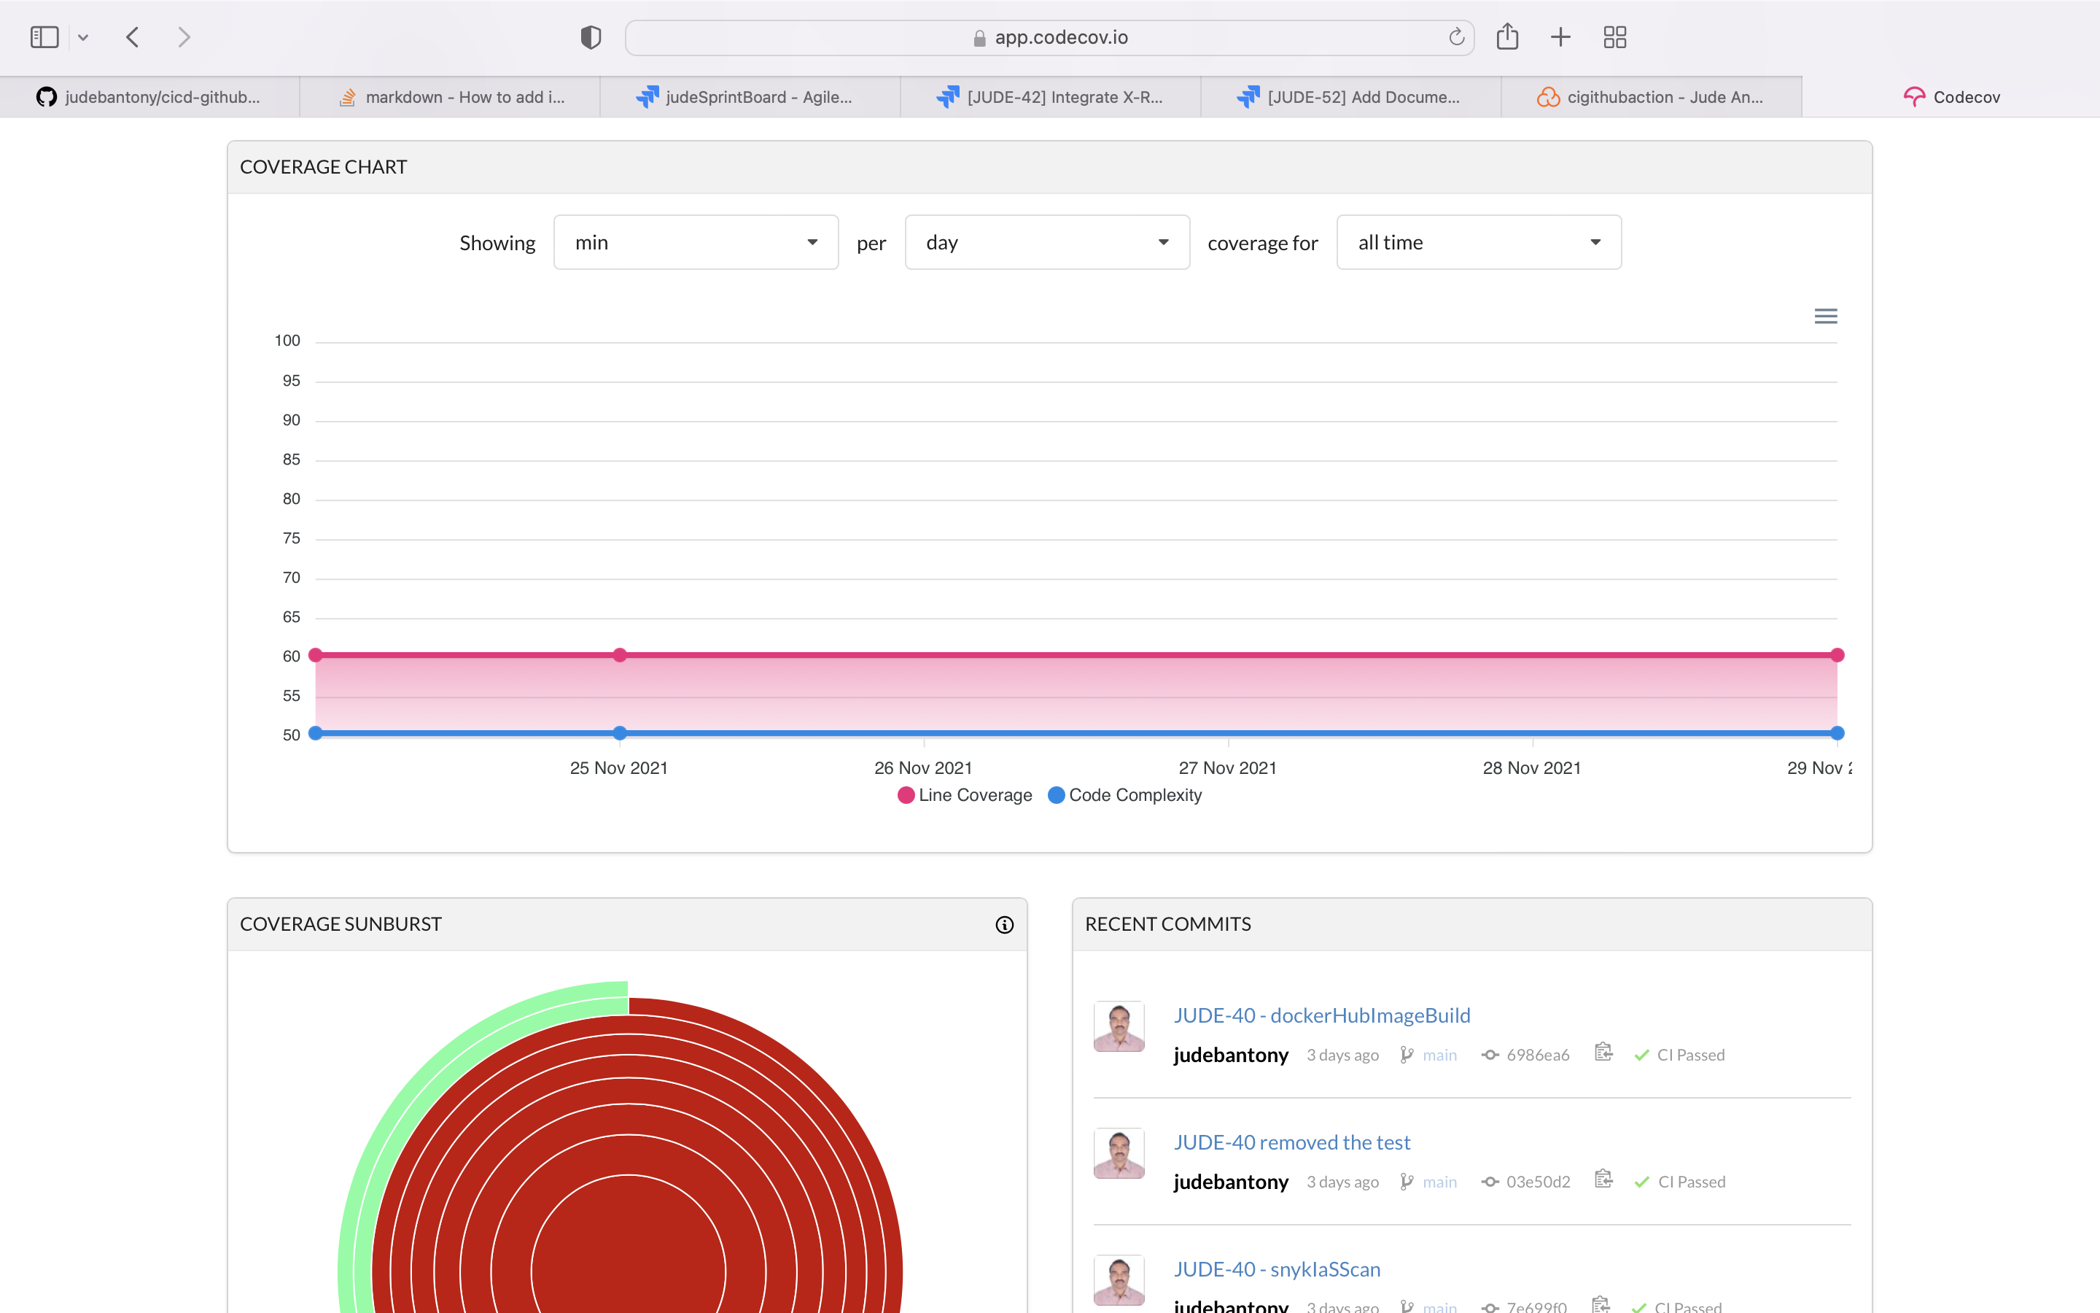Open the 'min' aggregation dropdown
The width and height of the screenshot is (2100, 1313).
[x=695, y=242]
